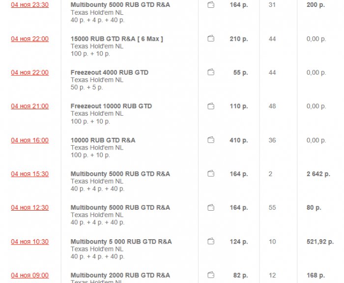The width and height of the screenshot is (344, 283).
Task: Click wallet icon in 10:30 Multibounty row
Action: coord(211,242)
